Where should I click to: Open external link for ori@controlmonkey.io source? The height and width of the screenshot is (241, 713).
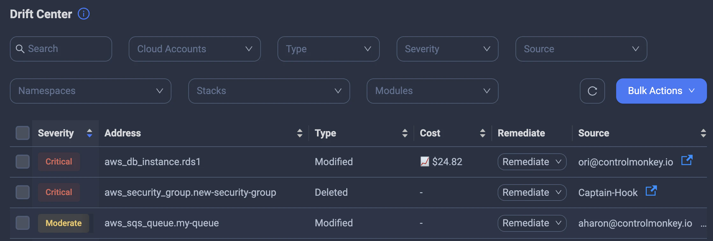coord(687,160)
